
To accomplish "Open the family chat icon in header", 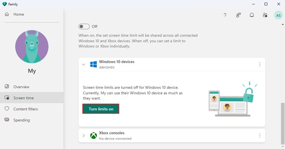I will point(238,15).
